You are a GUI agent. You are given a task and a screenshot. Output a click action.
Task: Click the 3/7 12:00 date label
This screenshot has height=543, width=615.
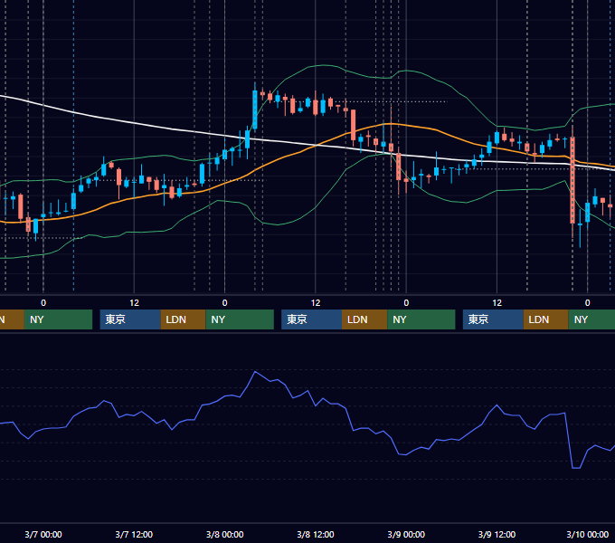tap(134, 534)
